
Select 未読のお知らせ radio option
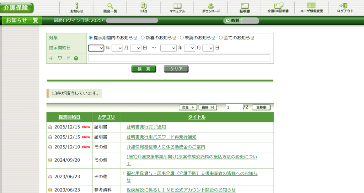coord(182,38)
